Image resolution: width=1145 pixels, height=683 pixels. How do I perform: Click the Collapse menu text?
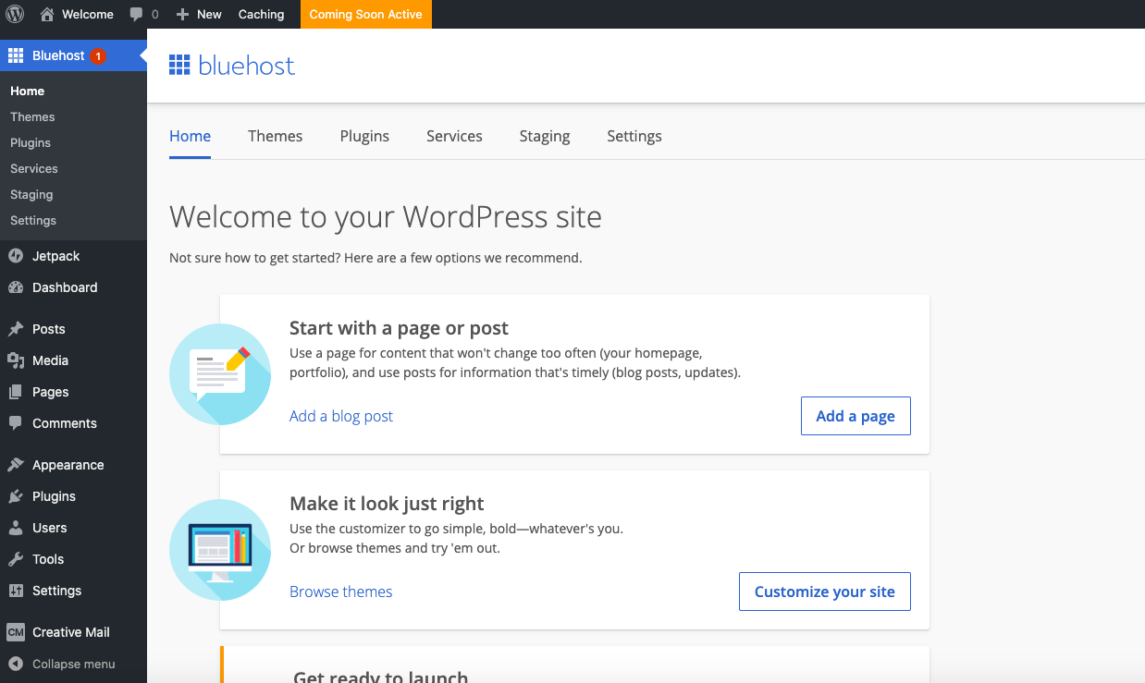click(74, 664)
